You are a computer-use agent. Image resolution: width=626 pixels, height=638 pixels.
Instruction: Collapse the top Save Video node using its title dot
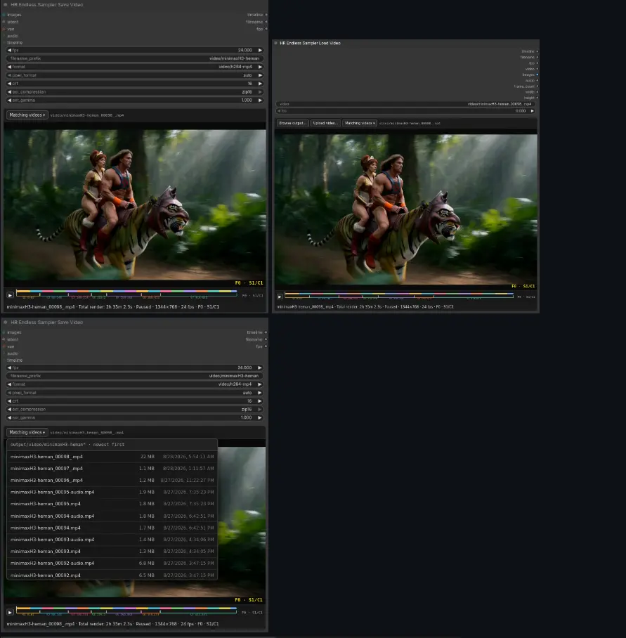6,5
